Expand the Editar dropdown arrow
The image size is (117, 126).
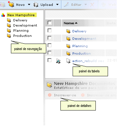[x=85, y=5]
